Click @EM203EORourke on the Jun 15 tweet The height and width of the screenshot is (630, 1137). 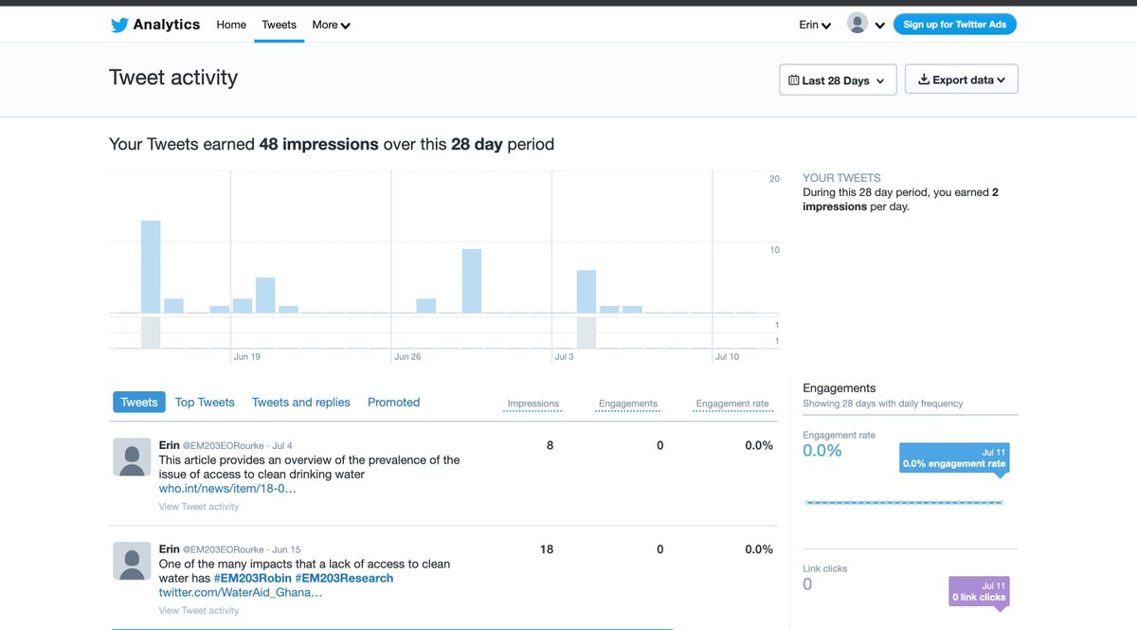225,549
